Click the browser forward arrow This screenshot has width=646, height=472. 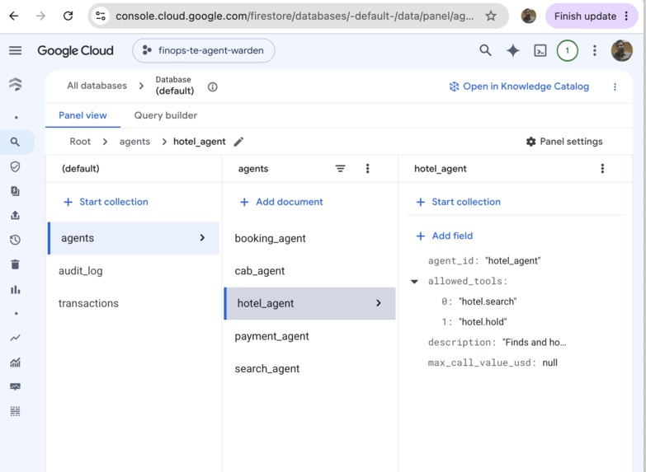pyautogui.click(x=40, y=16)
